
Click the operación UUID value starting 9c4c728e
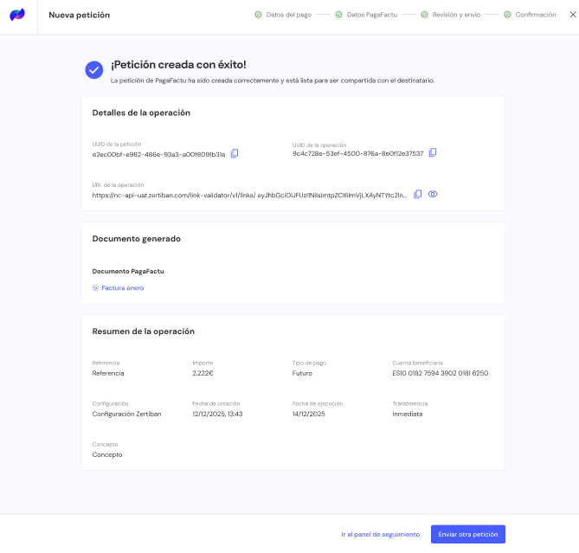[357, 153]
